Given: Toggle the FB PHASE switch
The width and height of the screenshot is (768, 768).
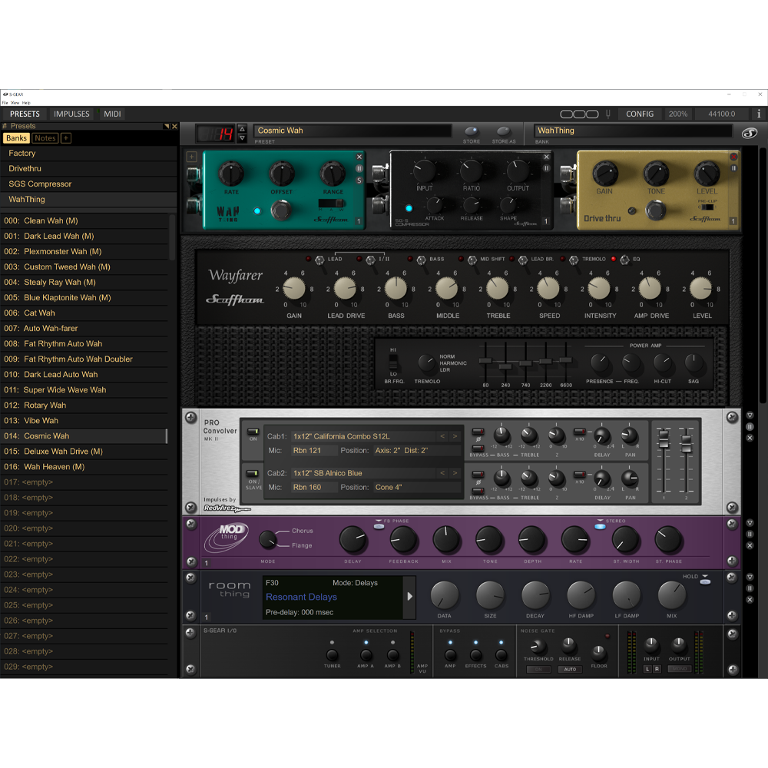Looking at the screenshot, I should [x=379, y=527].
